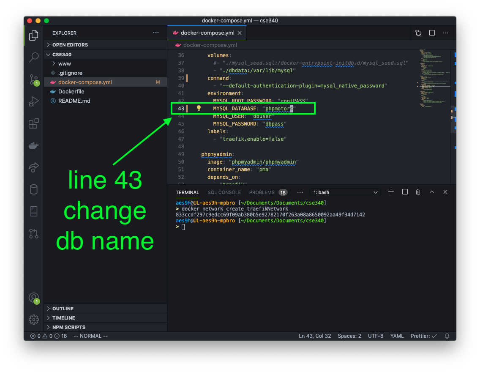The width and height of the screenshot is (480, 372).
Task: Open the Search view in activity bar
Action: 34,57
